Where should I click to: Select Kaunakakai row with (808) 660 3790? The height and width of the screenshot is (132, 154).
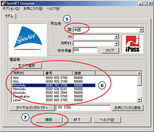pos(54,96)
